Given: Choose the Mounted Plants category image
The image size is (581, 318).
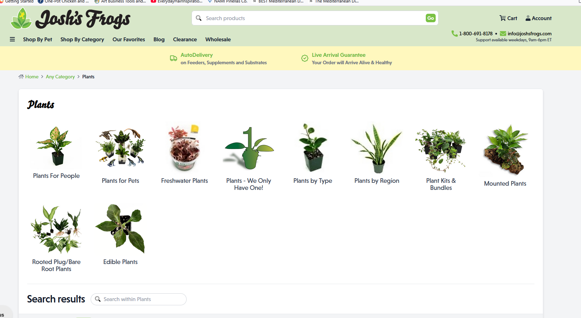Looking at the screenshot, I should tap(505, 150).
